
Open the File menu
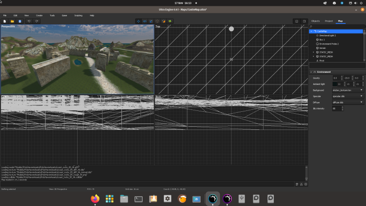coord(5,16)
